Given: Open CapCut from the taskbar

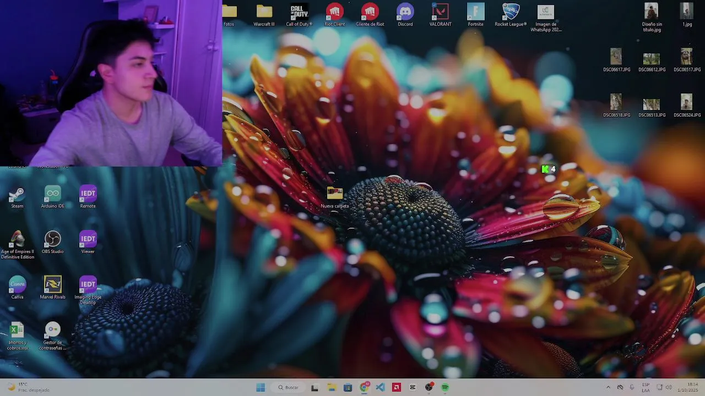Looking at the screenshot, I should [x=413, y=387].
